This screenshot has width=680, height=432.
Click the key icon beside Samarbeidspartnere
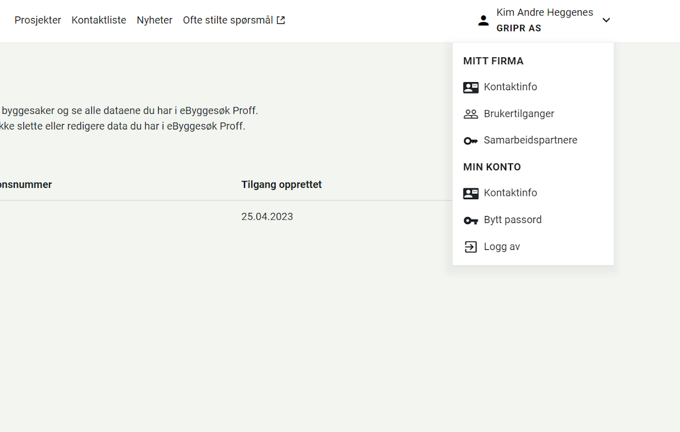[x=471, y=141]
